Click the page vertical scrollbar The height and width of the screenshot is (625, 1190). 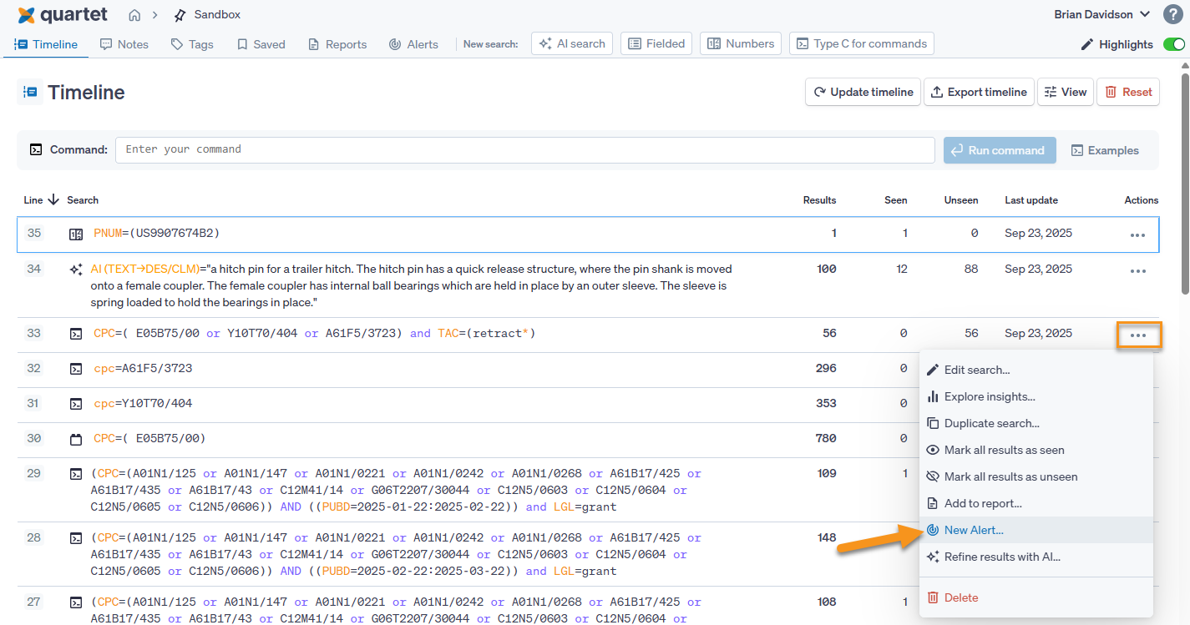click(x=1183, y=184)
